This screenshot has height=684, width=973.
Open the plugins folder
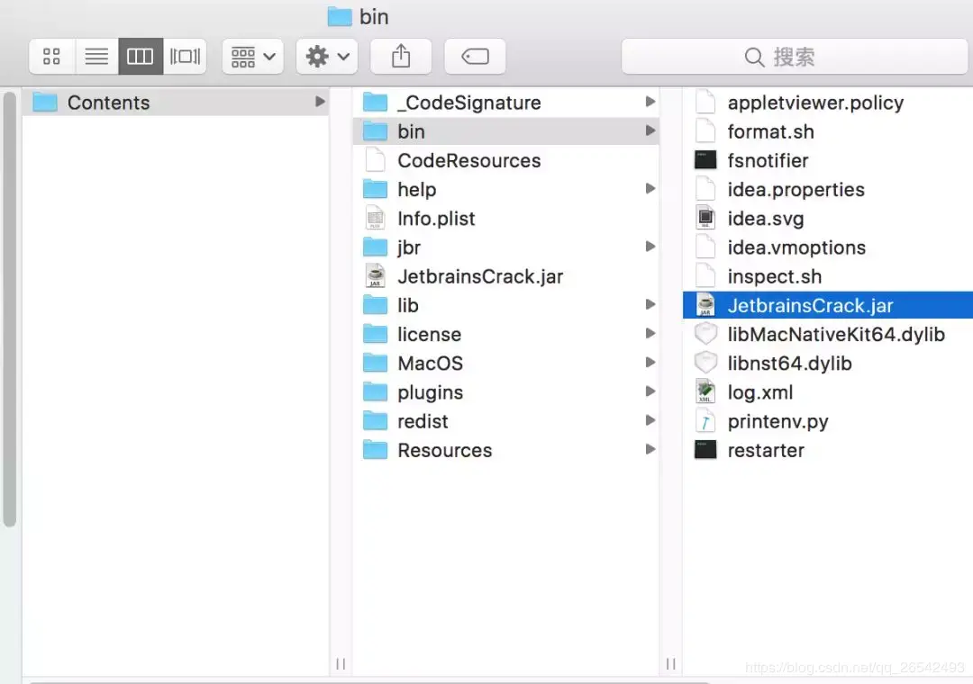505,392
